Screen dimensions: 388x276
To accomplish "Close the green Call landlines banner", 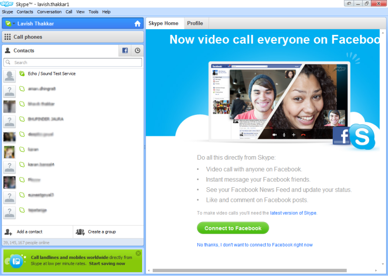I will [138, 253].
